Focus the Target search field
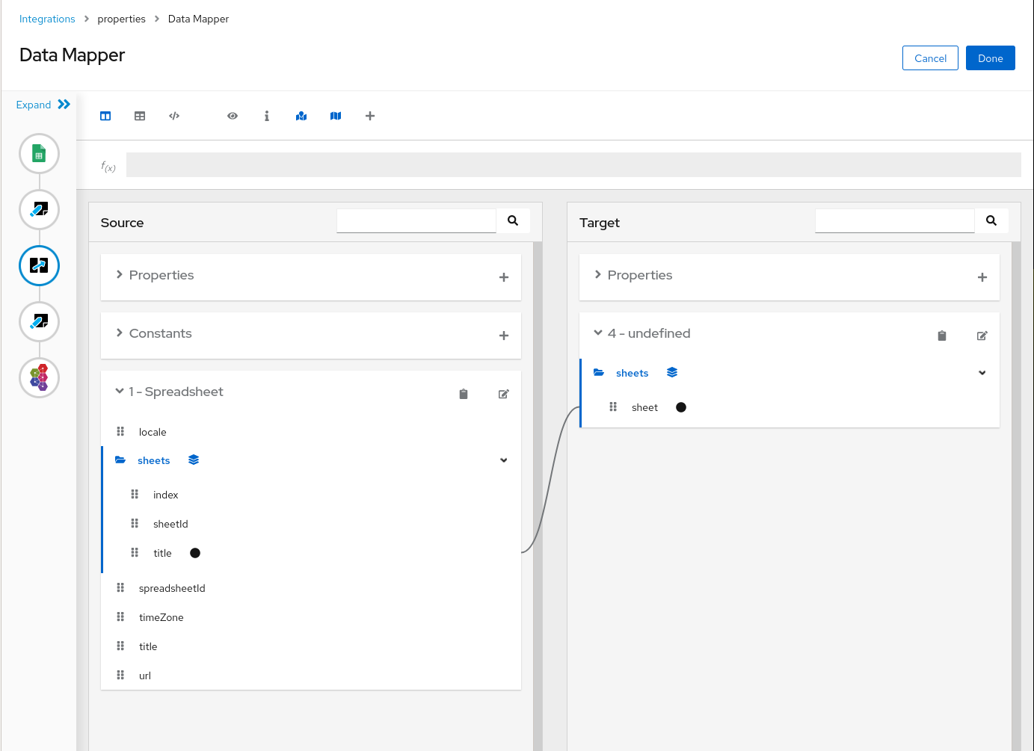This screenshot has height=751, width=1034. pyautogui.click(x=895, y=220)
